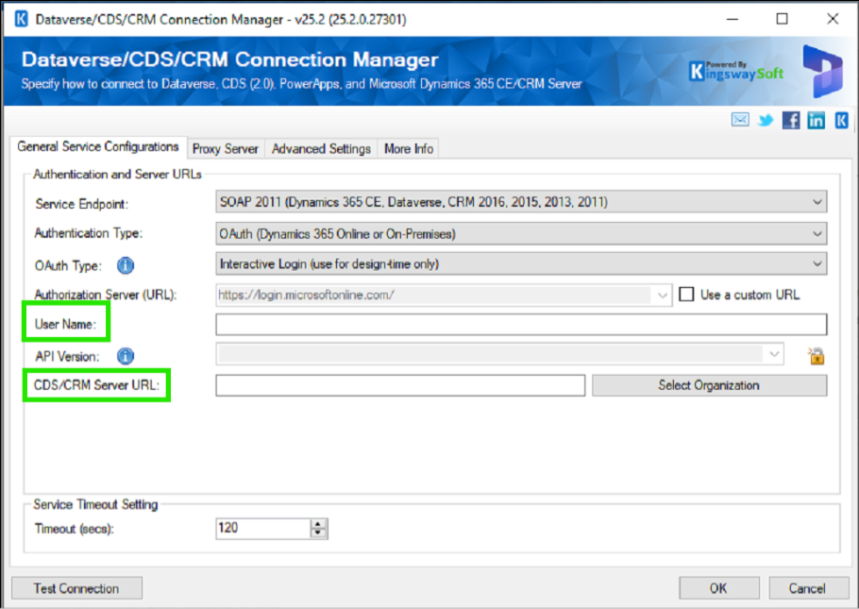Viewport: 859px width, 609px height.
Task: Click into the User Name field
Action: click(521, 325)
